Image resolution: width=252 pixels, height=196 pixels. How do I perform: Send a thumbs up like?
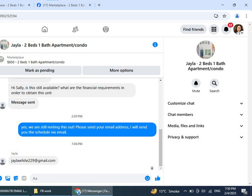(x=158, y=178)
